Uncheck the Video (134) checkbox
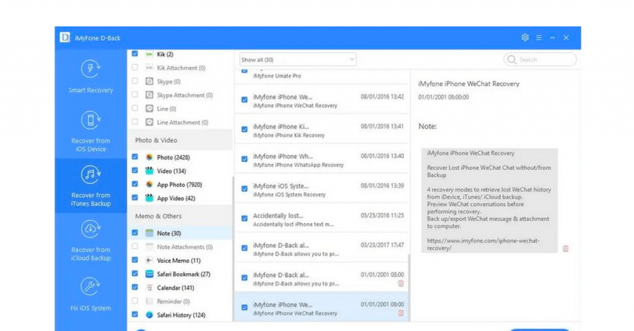This screenshot has width=634, height=331. tap(135, 170)
